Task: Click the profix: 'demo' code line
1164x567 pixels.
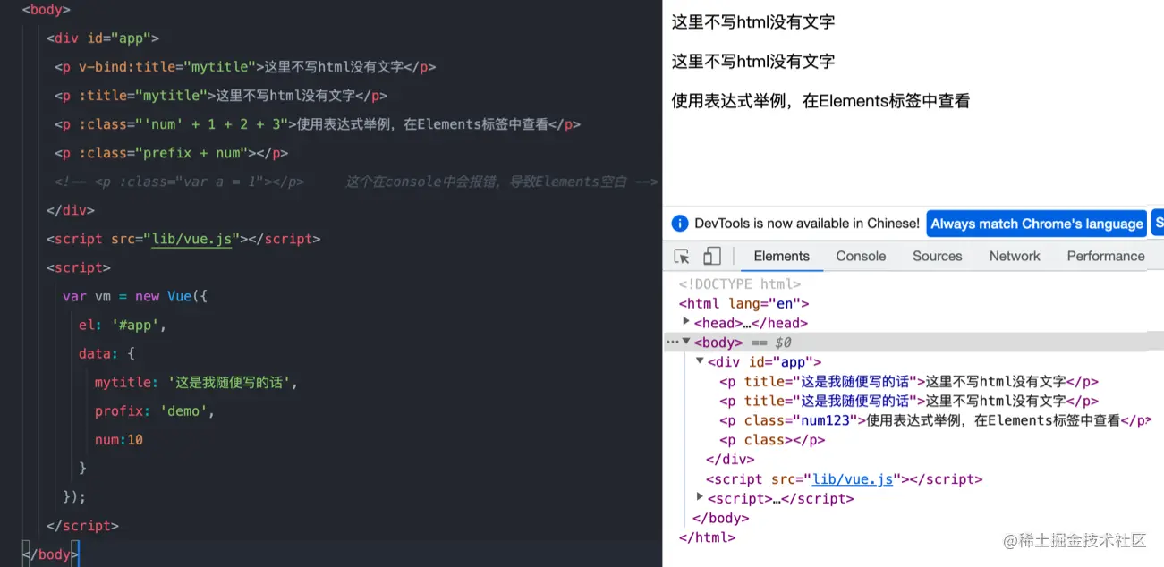Action: (x=155, y=410)
